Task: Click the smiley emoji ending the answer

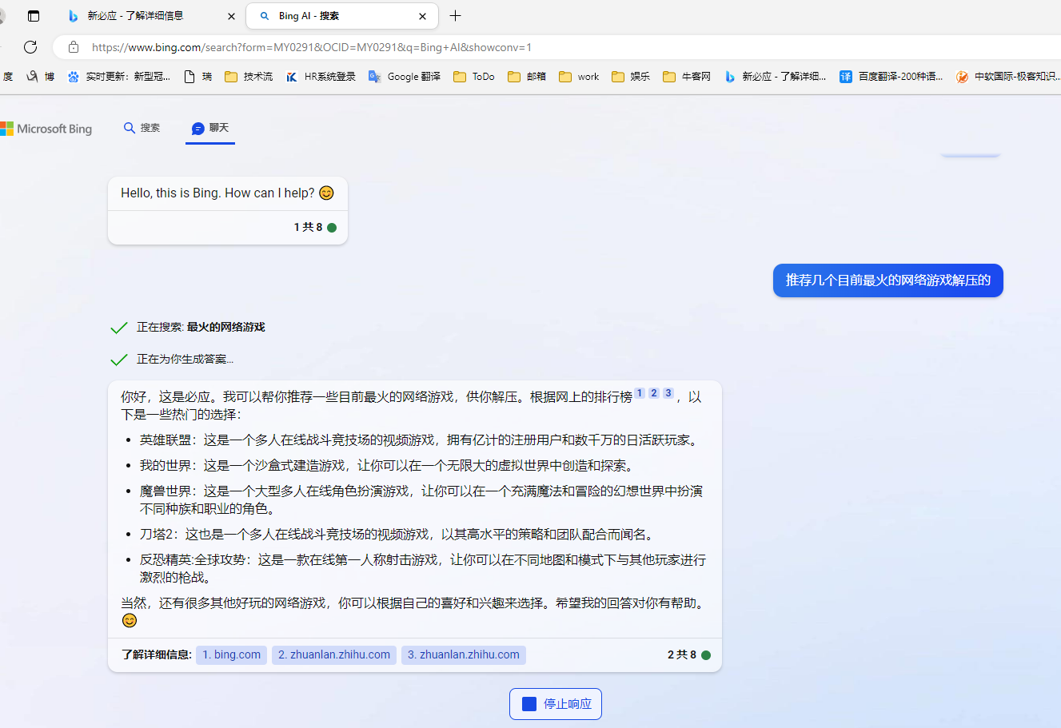Action: pos(130,620)
